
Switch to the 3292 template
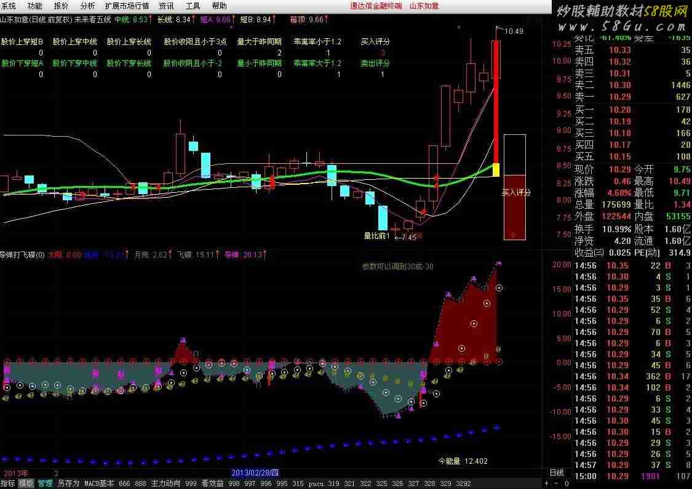pos(463,483)
